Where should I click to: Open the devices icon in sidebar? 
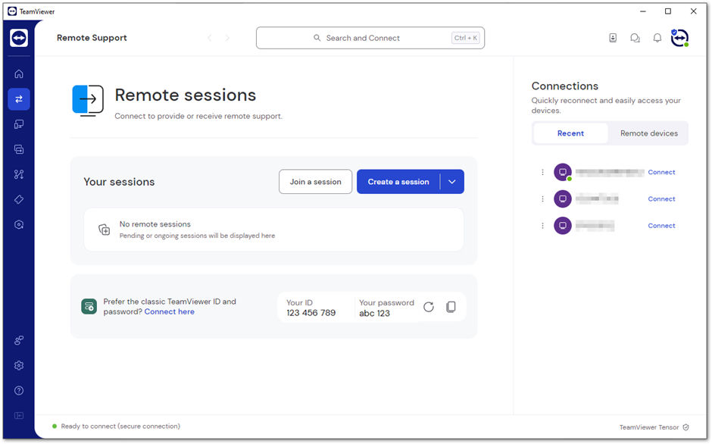[19, 124]
